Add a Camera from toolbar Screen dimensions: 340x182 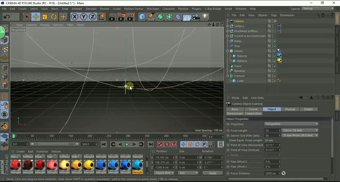coord(196,17)
